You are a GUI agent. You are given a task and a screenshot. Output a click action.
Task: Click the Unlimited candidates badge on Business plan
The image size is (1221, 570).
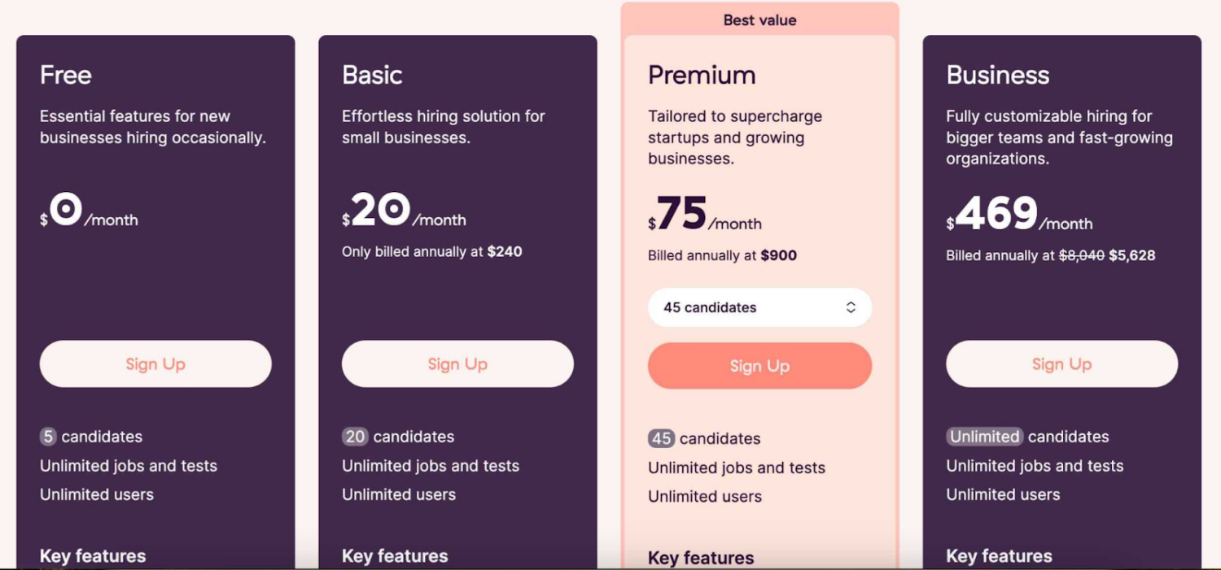coord(984,437)
